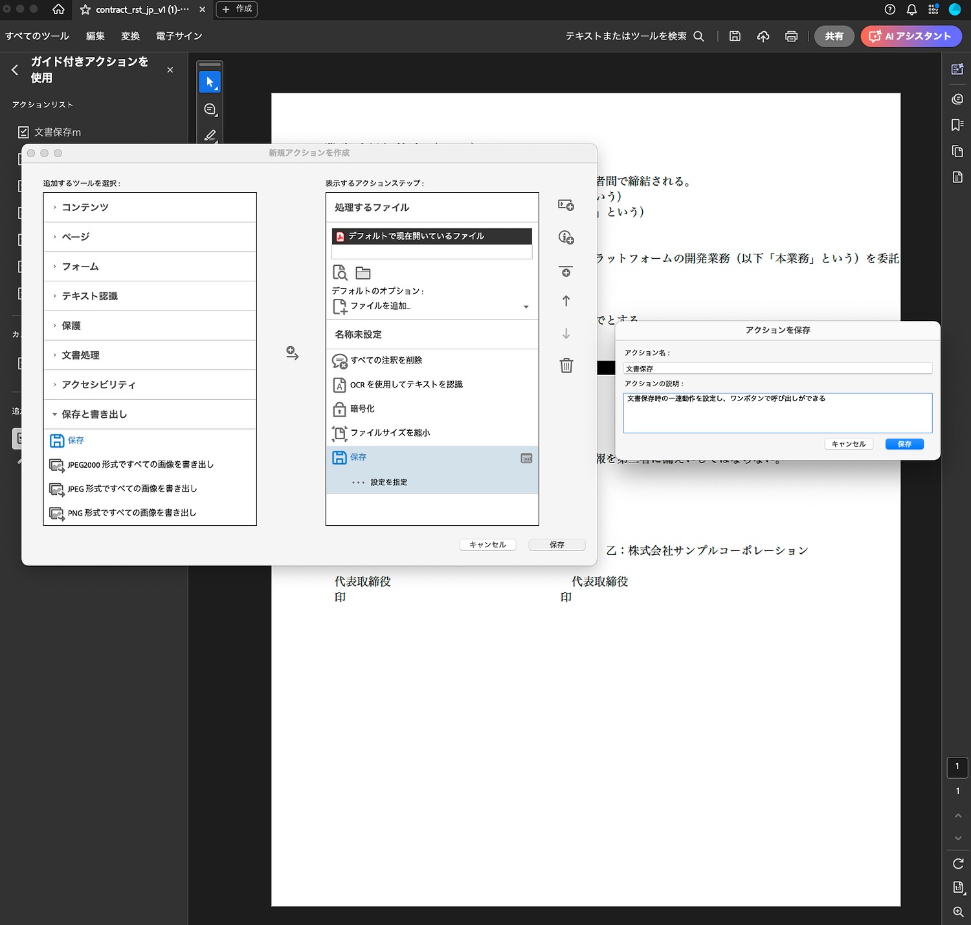Click the trash icon to delete step
Image resolution: width=971 pixels, height=925 pixels.
coord(566,365)
